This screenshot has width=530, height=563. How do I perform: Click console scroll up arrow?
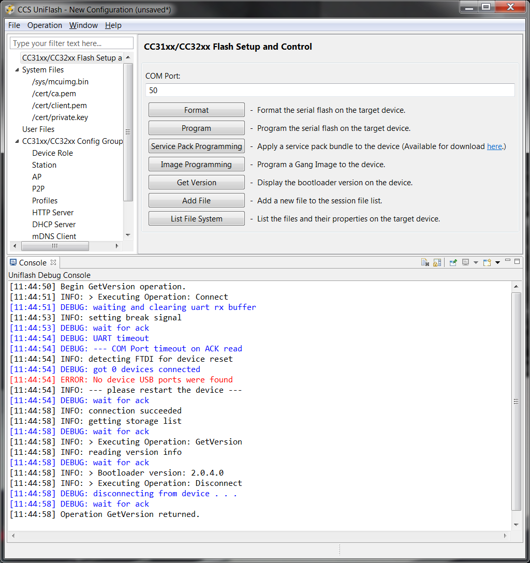(x=516, y=287)
